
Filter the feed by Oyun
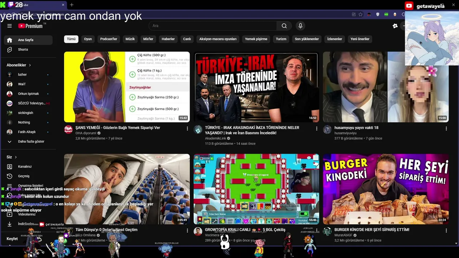(x=88, y=39)
